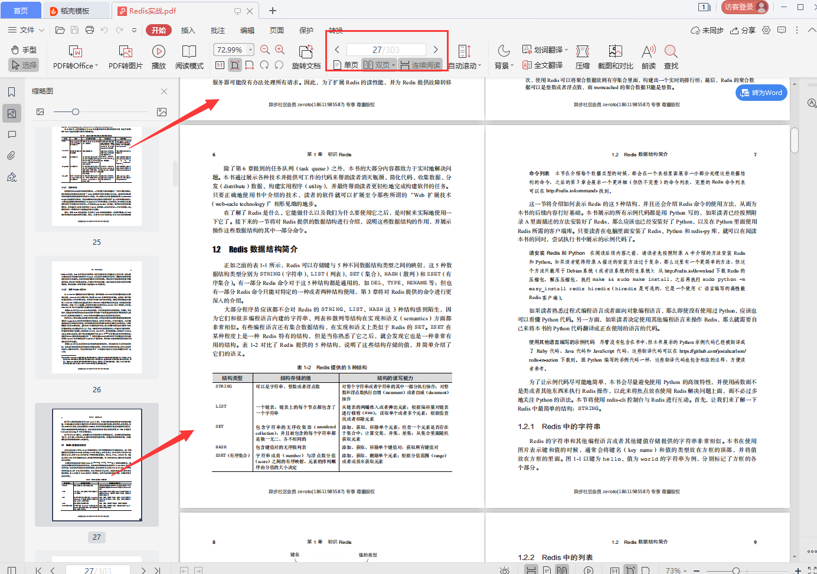817x574 pixels.
Task: Open the 查找 search tool
Action: tap(671, 57)
